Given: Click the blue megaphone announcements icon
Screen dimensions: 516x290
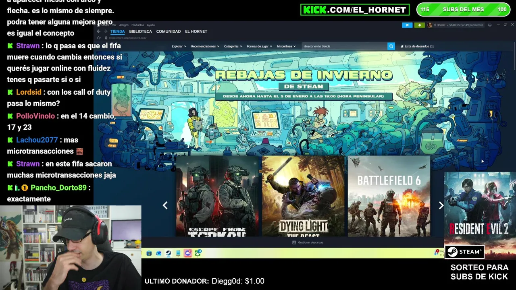Looking at the screenshot, I should (x=407, y=25).
